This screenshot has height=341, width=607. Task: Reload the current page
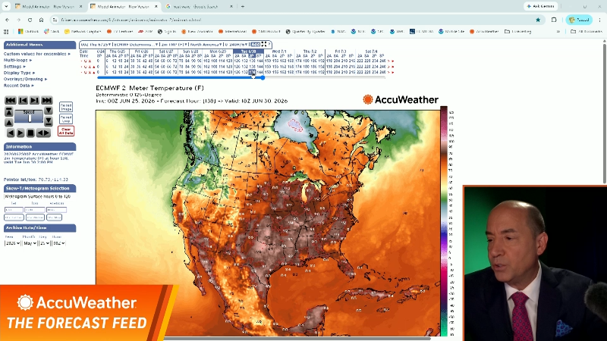[x=30, y=20]
